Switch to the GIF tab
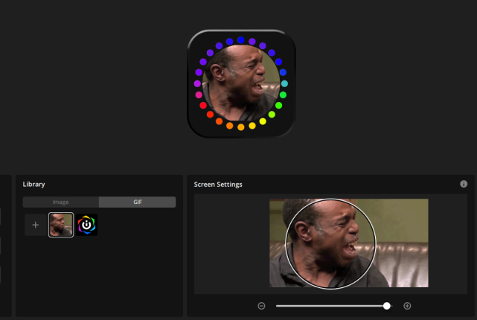 137,202
